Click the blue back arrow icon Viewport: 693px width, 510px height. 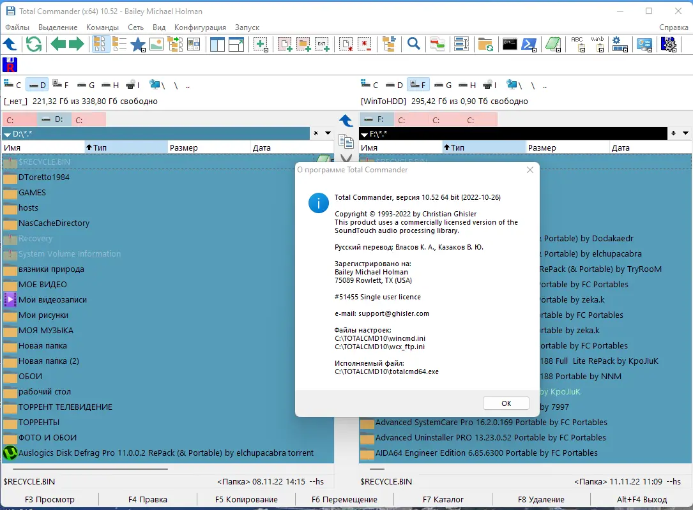click(10, 44)
